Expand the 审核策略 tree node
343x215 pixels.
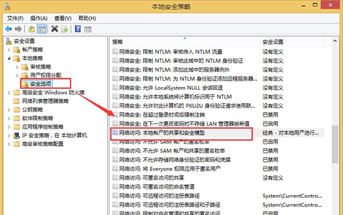[17, 67]
